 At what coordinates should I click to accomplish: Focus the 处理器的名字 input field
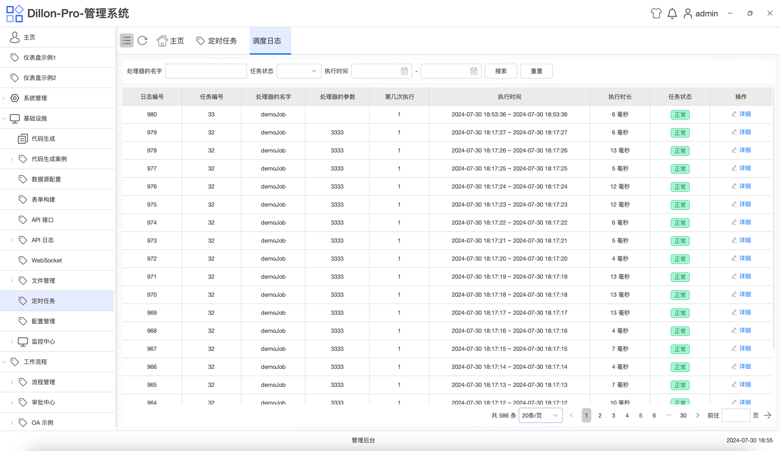pyautogui.click(x=206, y=71)
